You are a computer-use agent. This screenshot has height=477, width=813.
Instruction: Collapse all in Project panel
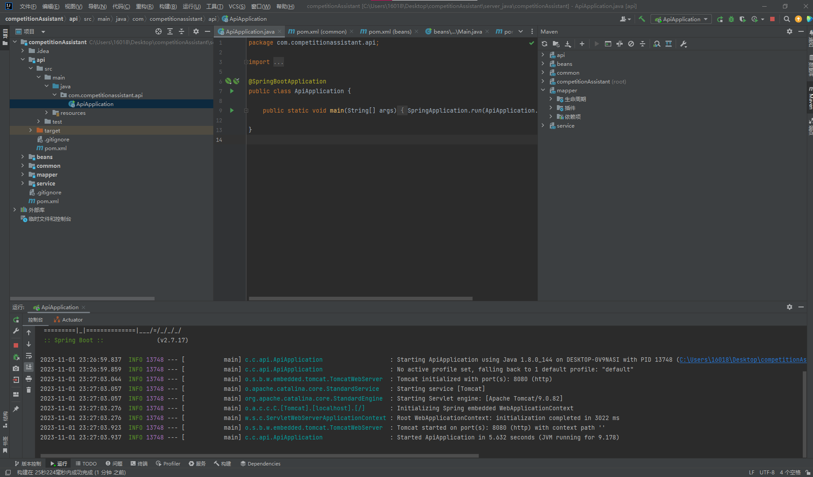click(182, 31)
